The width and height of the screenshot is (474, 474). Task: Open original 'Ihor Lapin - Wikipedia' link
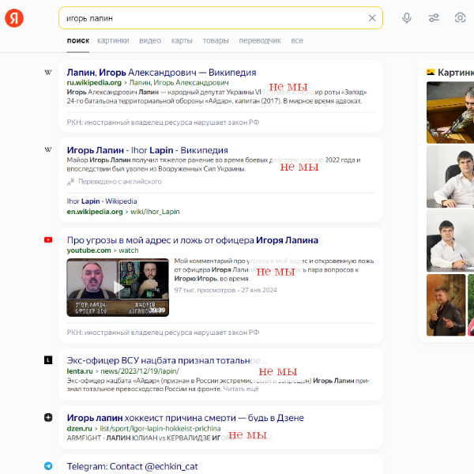102,201
